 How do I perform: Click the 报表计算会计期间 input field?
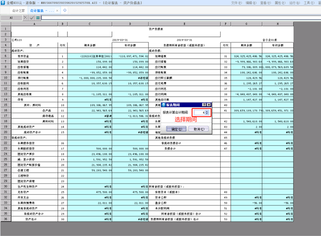pos(199,113)
